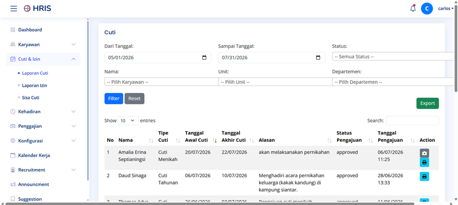Image resolution: width=458 pixels, height=205 pixels.
Task: Sort by Tanggal Akhir Cuti column
Action: pos(251,140)
